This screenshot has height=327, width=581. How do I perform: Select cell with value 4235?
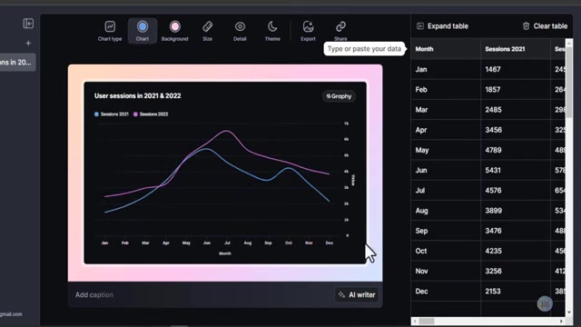(x=516, y=251)
